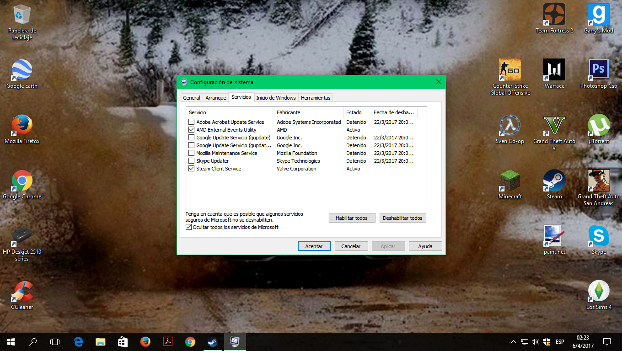This screenshot has height=351, width=622.
Task: Select the Mozilla Firefox desktop shortcut
Action: [22, 129]
